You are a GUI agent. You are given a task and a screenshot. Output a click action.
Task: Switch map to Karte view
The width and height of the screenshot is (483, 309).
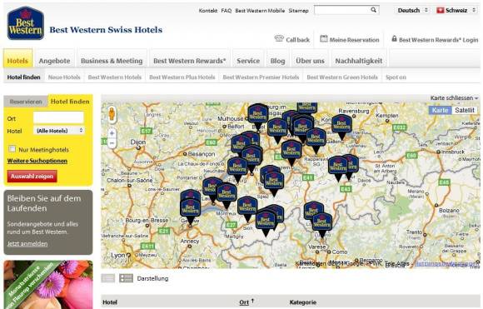point(440,110)
